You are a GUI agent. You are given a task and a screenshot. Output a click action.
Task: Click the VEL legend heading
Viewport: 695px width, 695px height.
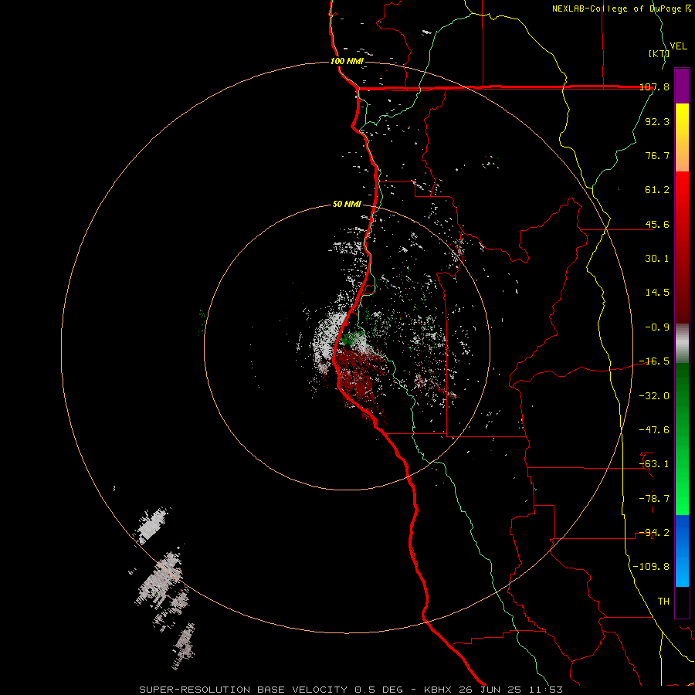tap(678, 46)
